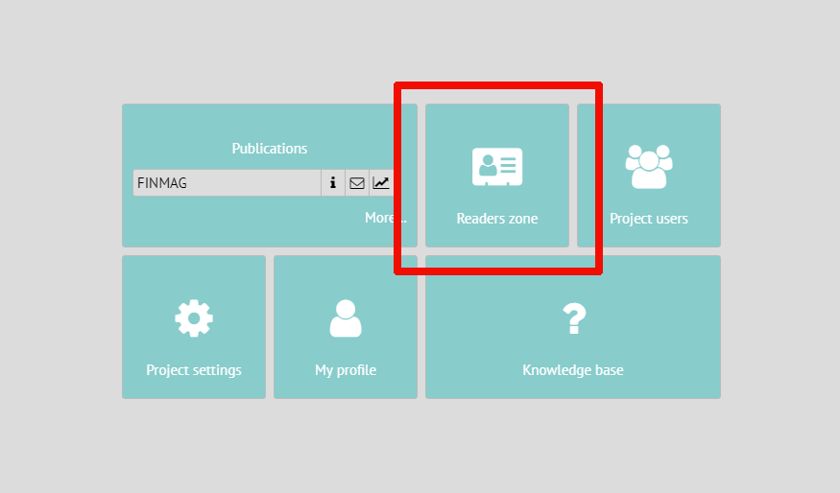Click blank space inside Project settings tile
840x493 pixels.
[144, 278]
